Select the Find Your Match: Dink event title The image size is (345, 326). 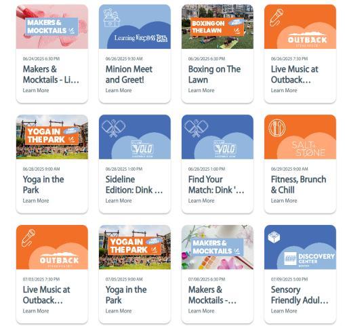pos(216,184)
